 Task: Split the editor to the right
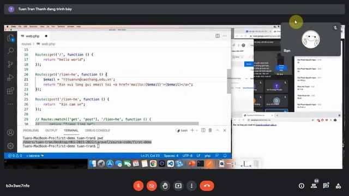[218, 36]
